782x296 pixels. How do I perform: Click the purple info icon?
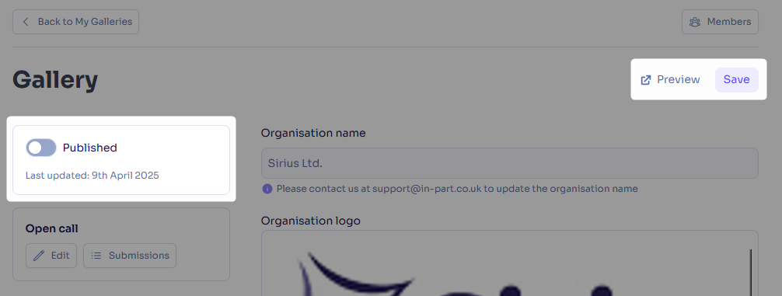click(x=267, y=189)
